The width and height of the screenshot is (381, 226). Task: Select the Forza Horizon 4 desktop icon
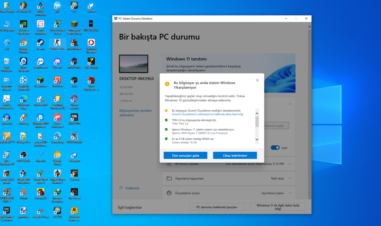[x=57, y=121]
